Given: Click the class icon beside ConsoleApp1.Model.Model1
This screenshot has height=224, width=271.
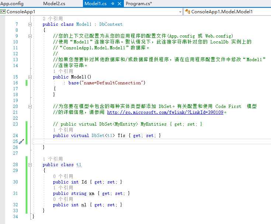Looking at the screenshot, I should point(188,11).
